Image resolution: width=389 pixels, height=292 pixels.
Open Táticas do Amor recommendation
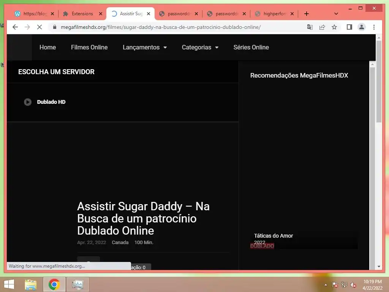coord(274,236)
